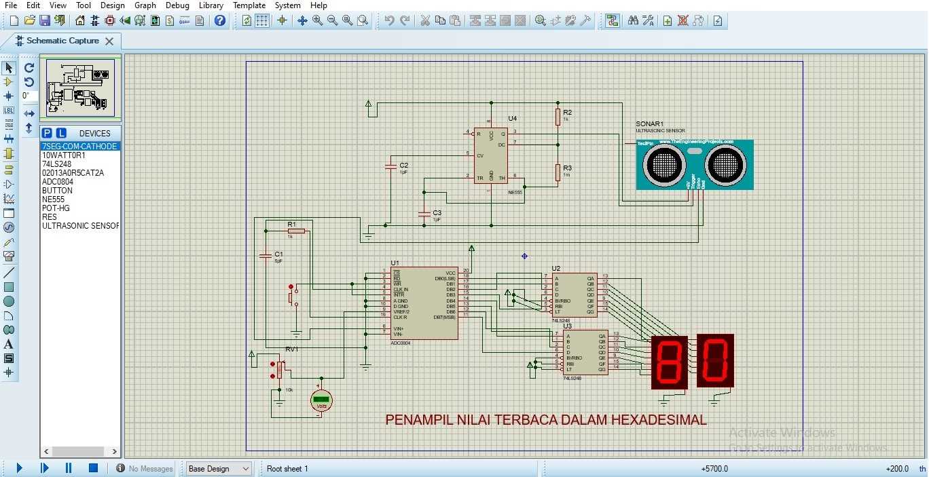Select the 2D Graphics Box tool

tap(9, 287)
